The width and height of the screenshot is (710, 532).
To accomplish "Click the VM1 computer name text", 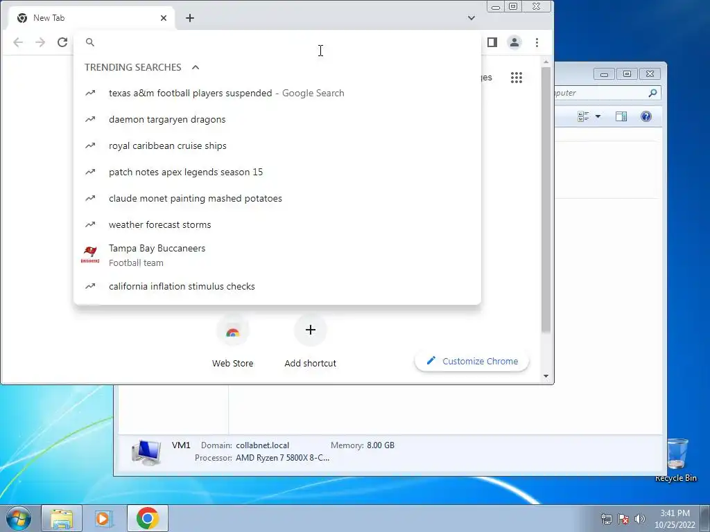I will (181, 445).
